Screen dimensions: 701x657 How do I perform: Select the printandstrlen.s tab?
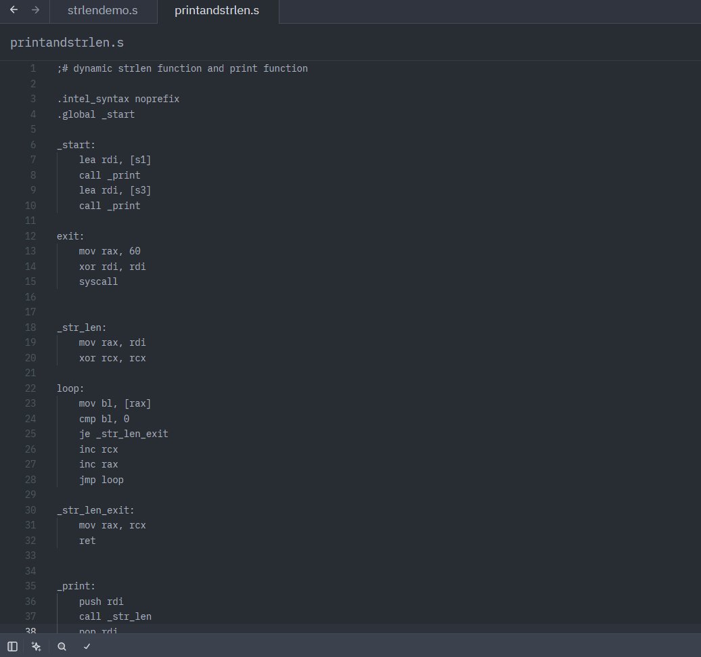tap(217, 11)
